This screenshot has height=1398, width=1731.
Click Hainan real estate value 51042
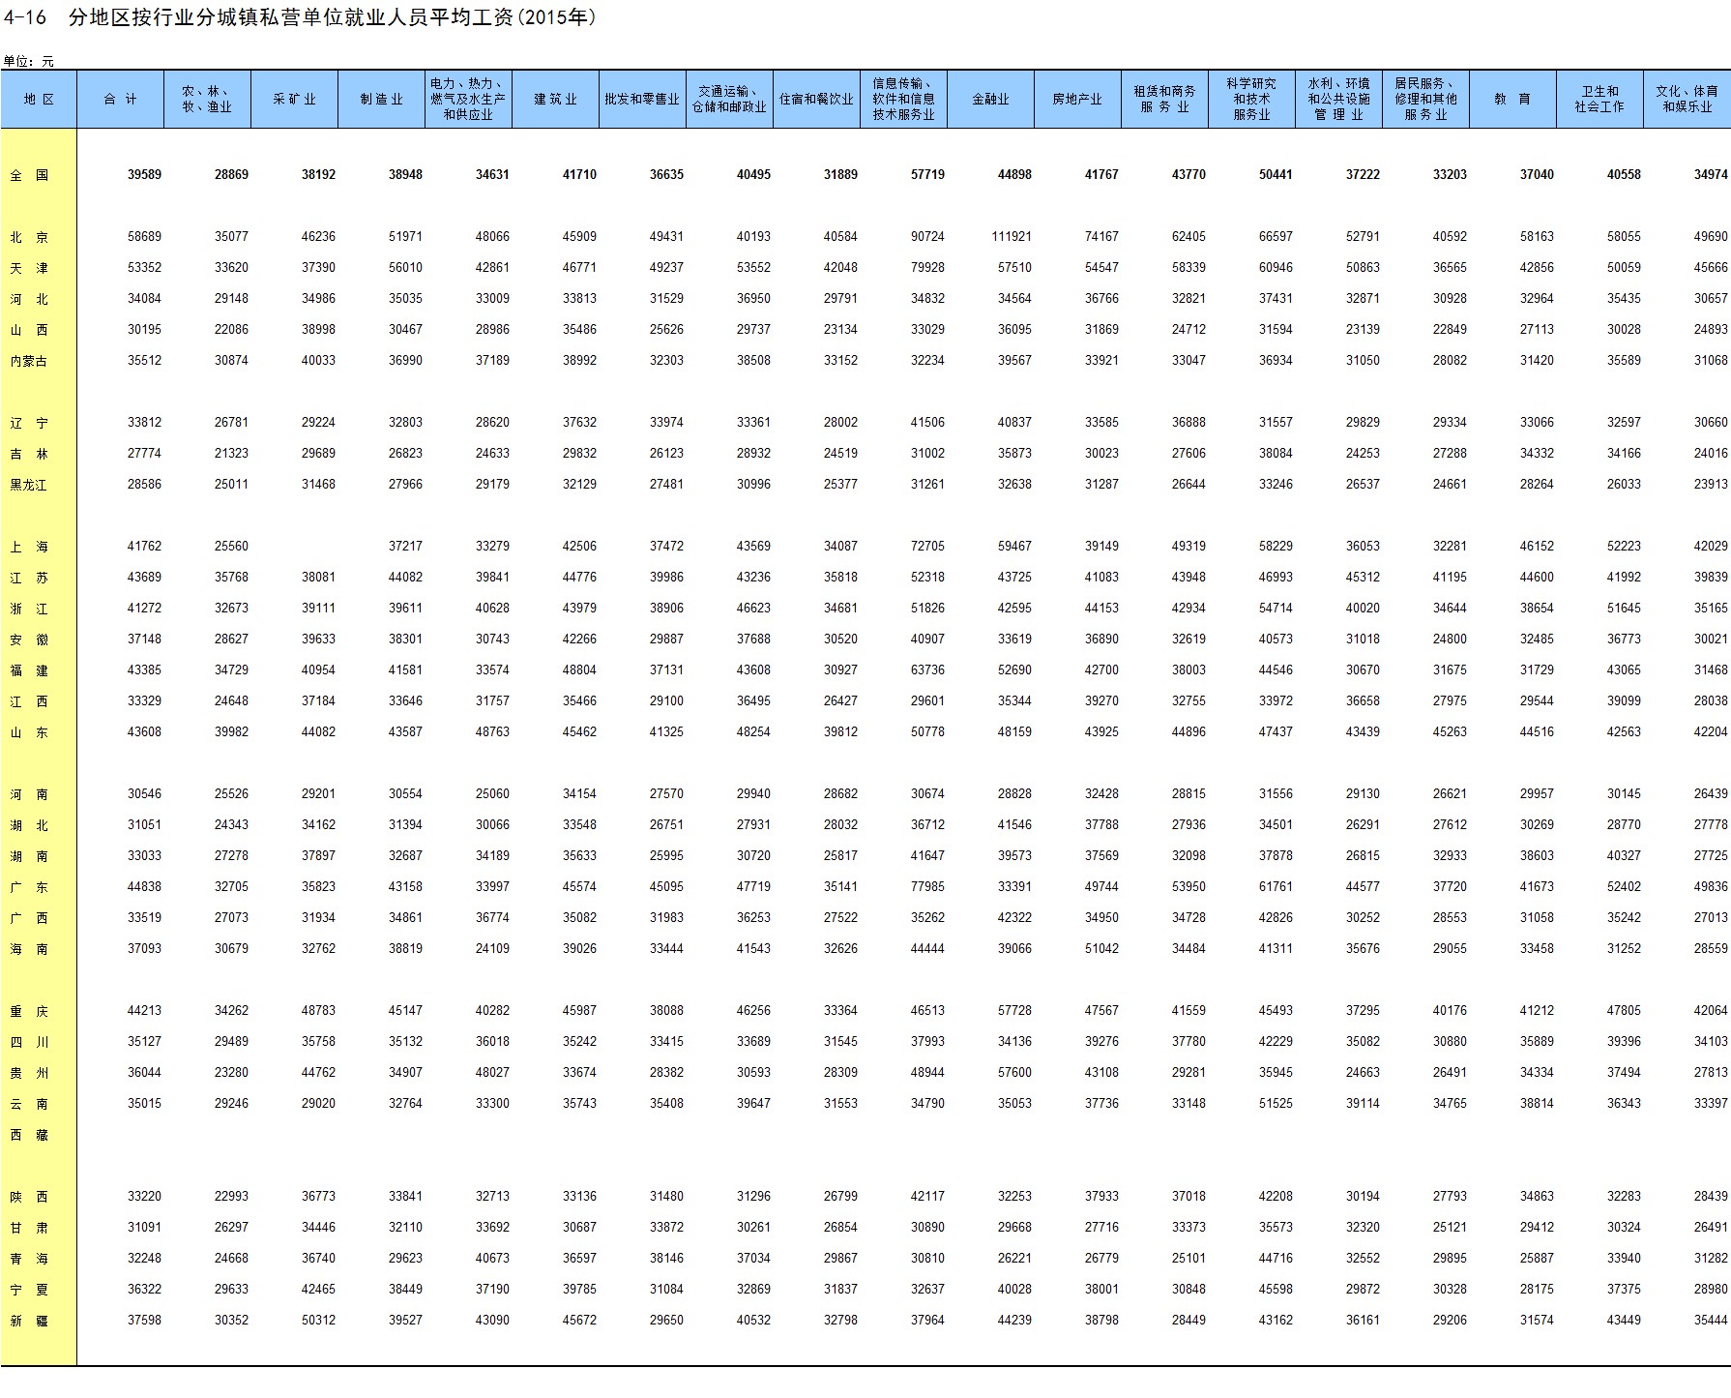pyautogui.click(x=1101, y=949)
